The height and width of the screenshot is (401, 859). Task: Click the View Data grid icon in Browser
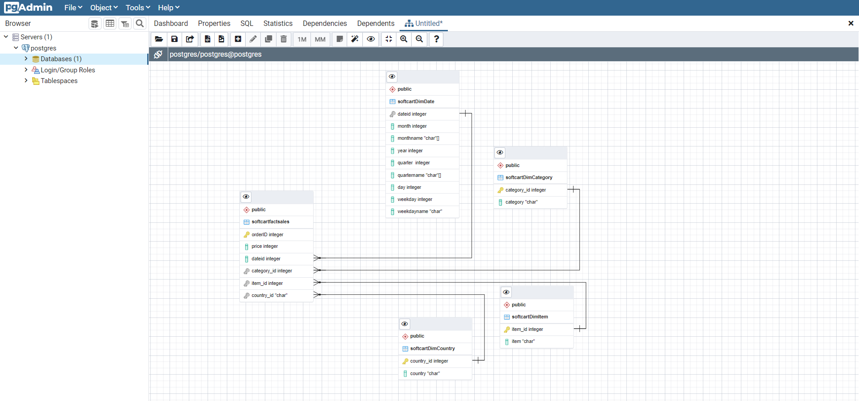[110, 24]
